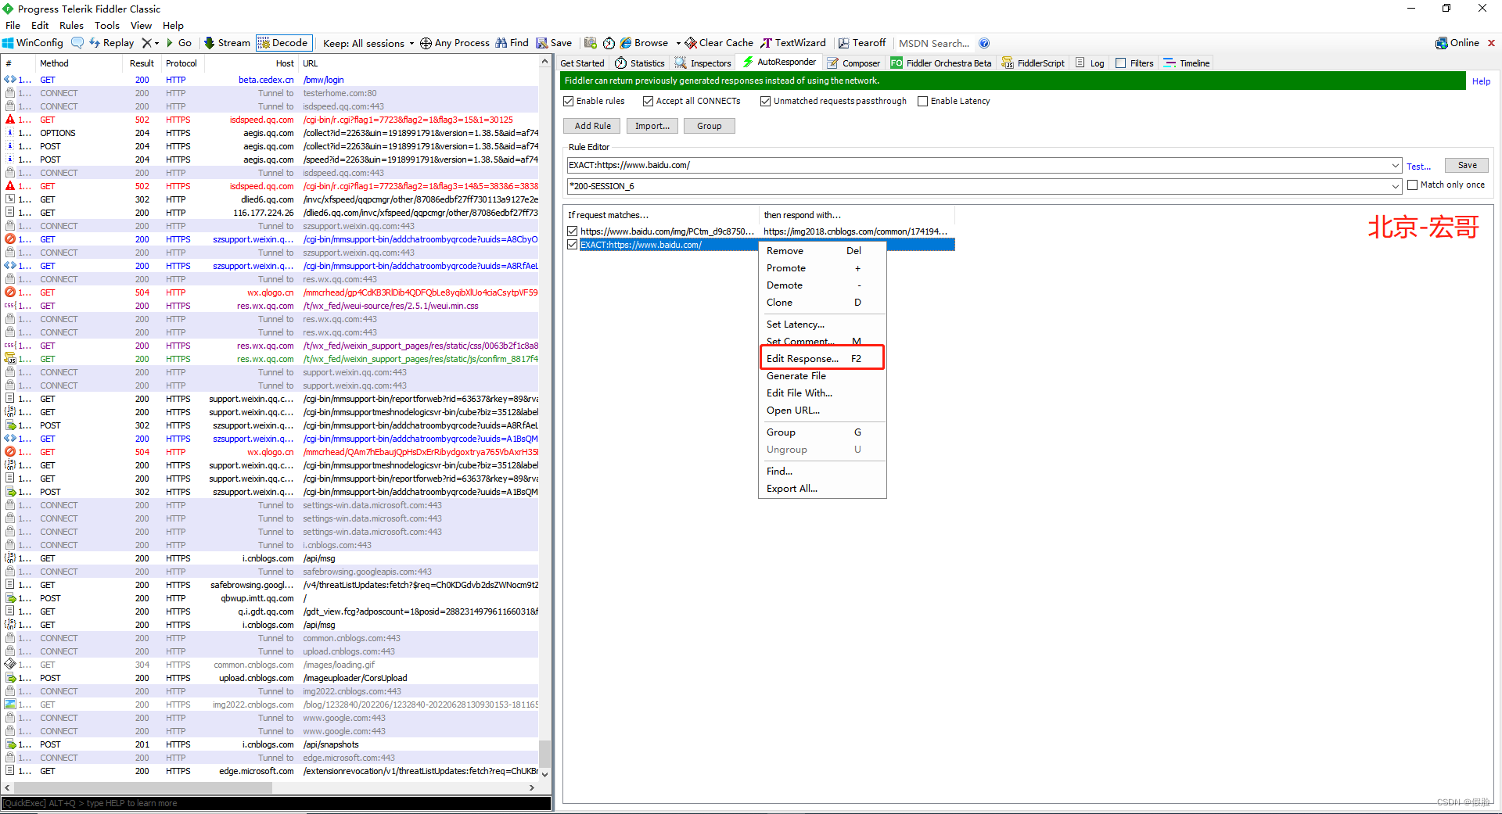Enable the Enable Latency checkbox
1502x814 pixels.
click(923, 101)
